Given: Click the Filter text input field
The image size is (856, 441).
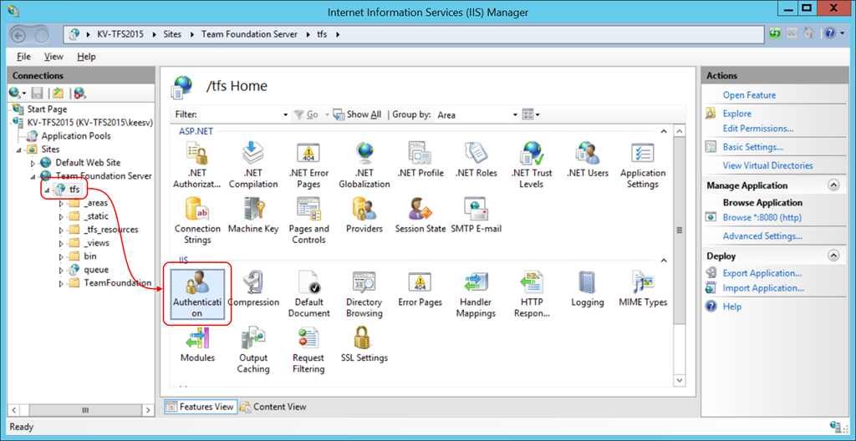Looking at the screenshot, I should pyautogui.click(x=241, y=114).
